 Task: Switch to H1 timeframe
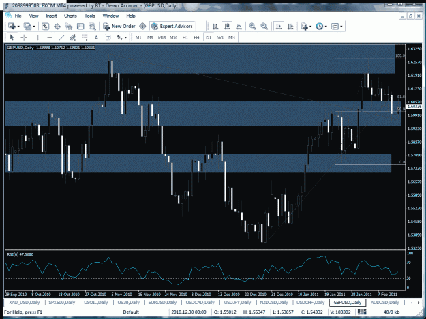185,37
